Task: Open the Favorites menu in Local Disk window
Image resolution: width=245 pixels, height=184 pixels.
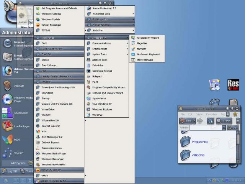Action: (x=211, y=114)
